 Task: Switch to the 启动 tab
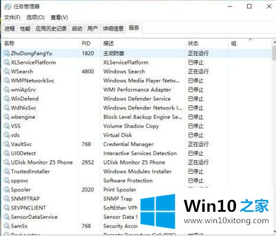(77, 28)
